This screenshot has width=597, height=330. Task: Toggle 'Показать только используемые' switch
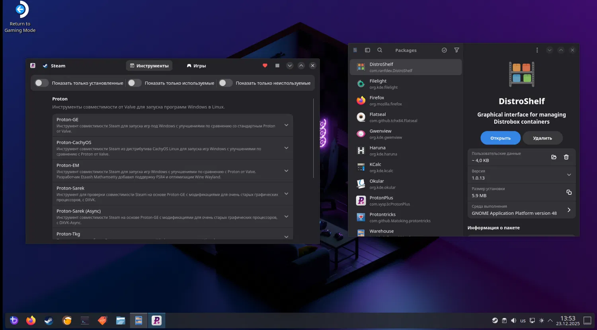(135, 83)
